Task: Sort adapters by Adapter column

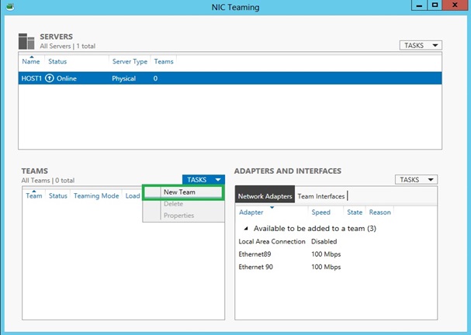Action: coord(251,212)
